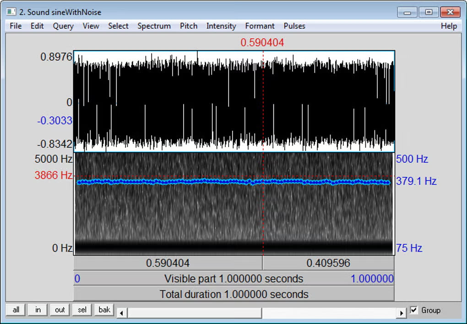The image size is (467, 324).
Task: Open the File menu
Action: pos(16,26)
